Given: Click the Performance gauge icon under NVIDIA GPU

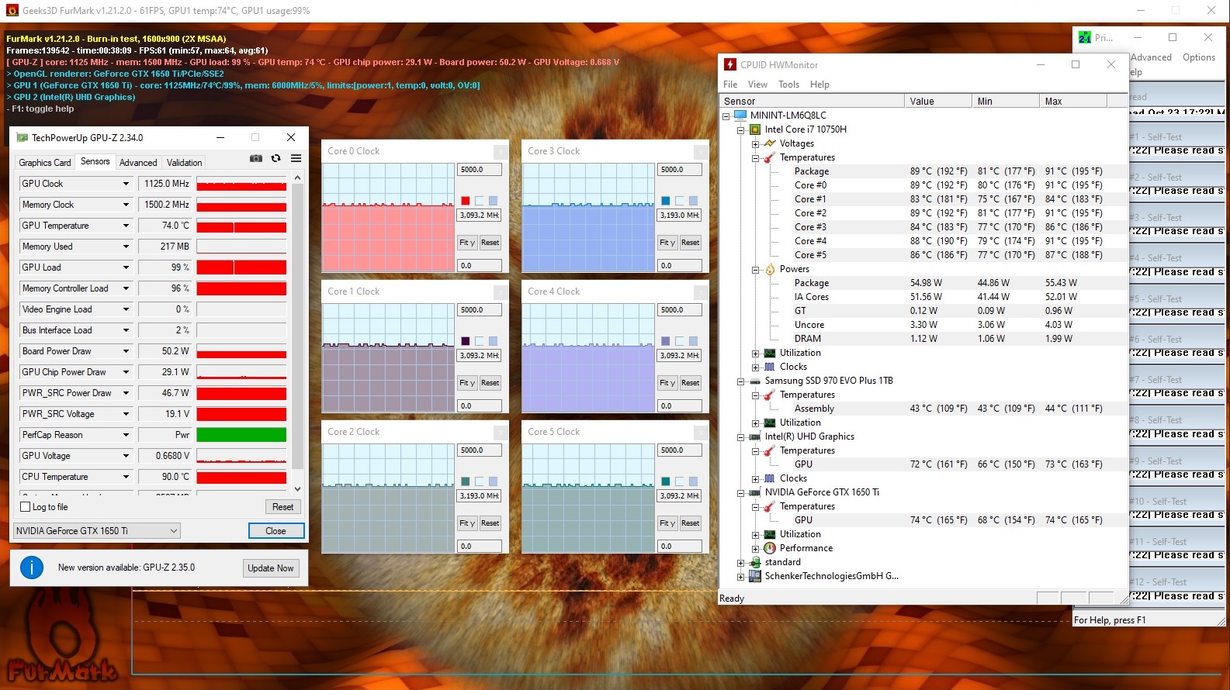Looking at the screenshot, I should (770, 548).
